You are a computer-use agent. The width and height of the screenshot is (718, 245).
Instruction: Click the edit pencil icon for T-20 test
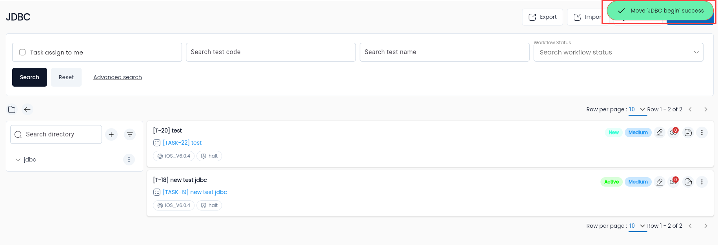coord(660,132)
